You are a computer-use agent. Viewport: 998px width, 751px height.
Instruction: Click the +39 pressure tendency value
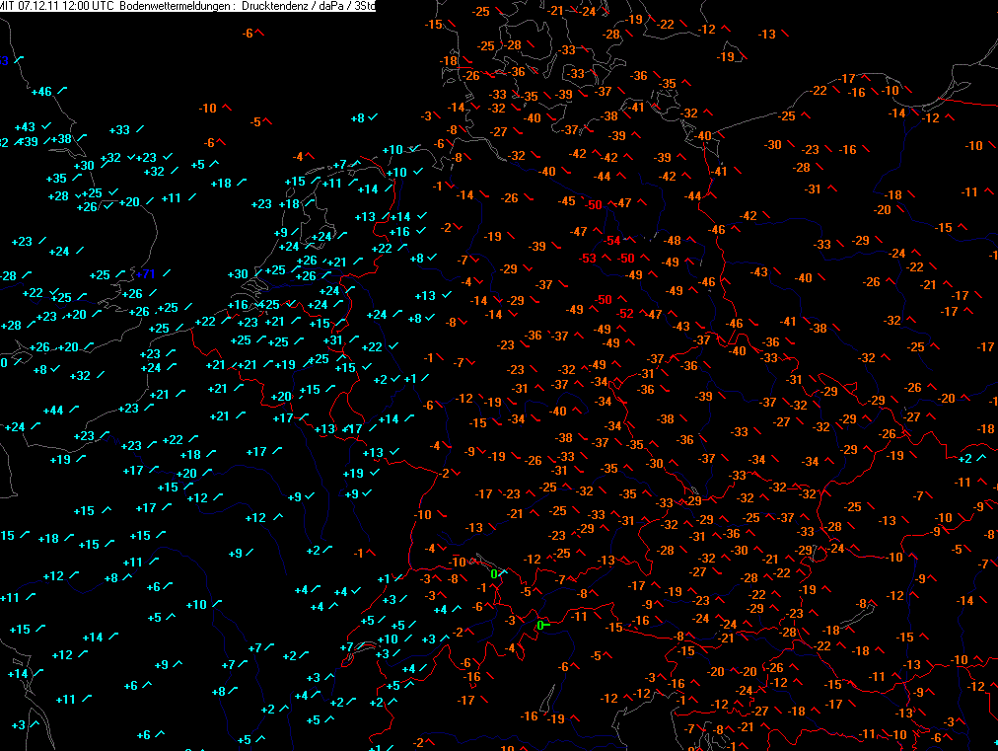coord(29,142)
